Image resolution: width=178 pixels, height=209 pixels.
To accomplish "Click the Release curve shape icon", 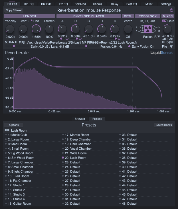I will point(120,39).
